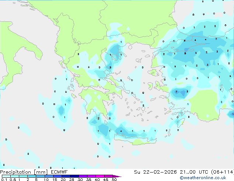Click the 'Precipitation [mm]' label
This screenshot has width=234, height=181.
coord(24,172)
